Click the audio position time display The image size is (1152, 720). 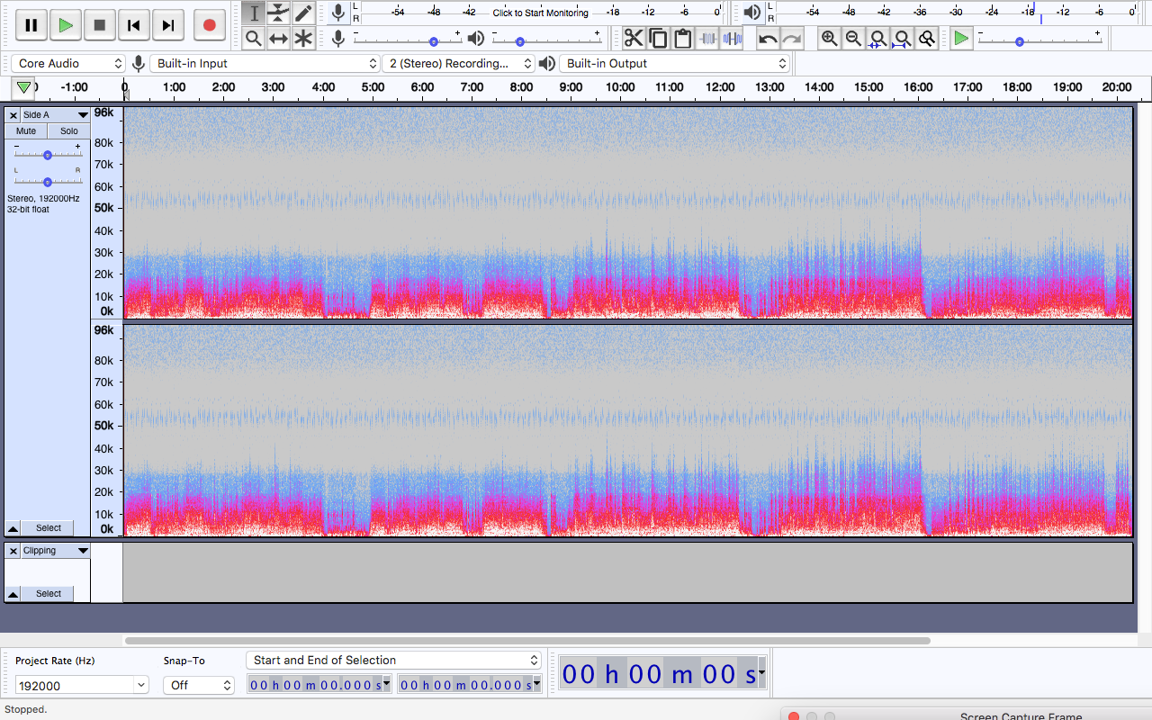pos(662,673)
